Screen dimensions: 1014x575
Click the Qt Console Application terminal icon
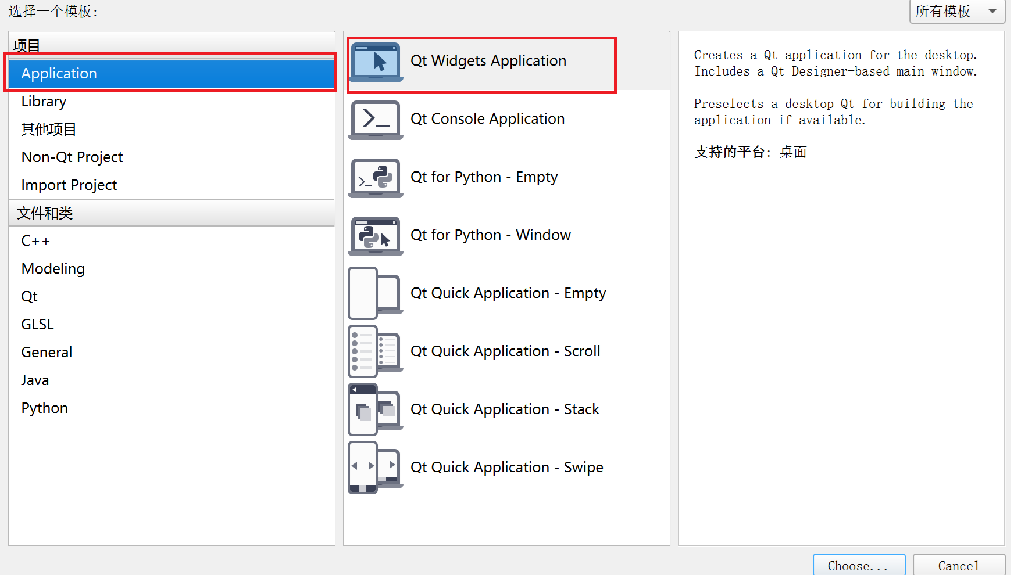(376, 120)
